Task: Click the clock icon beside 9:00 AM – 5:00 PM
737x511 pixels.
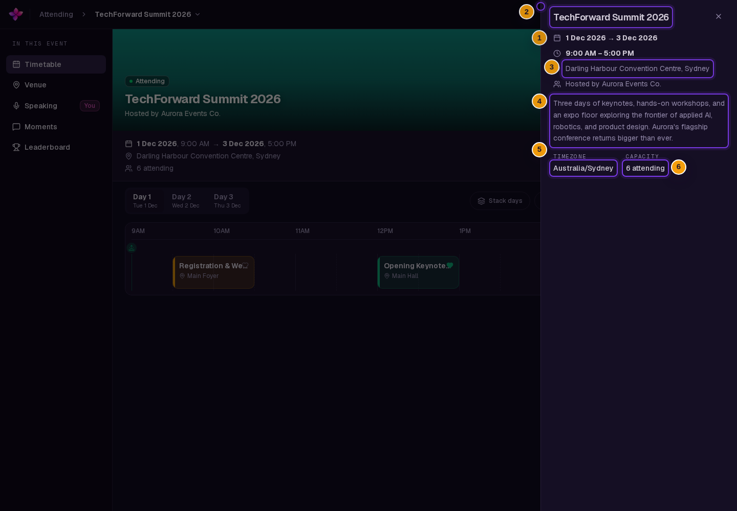Action: pos(557,53)
